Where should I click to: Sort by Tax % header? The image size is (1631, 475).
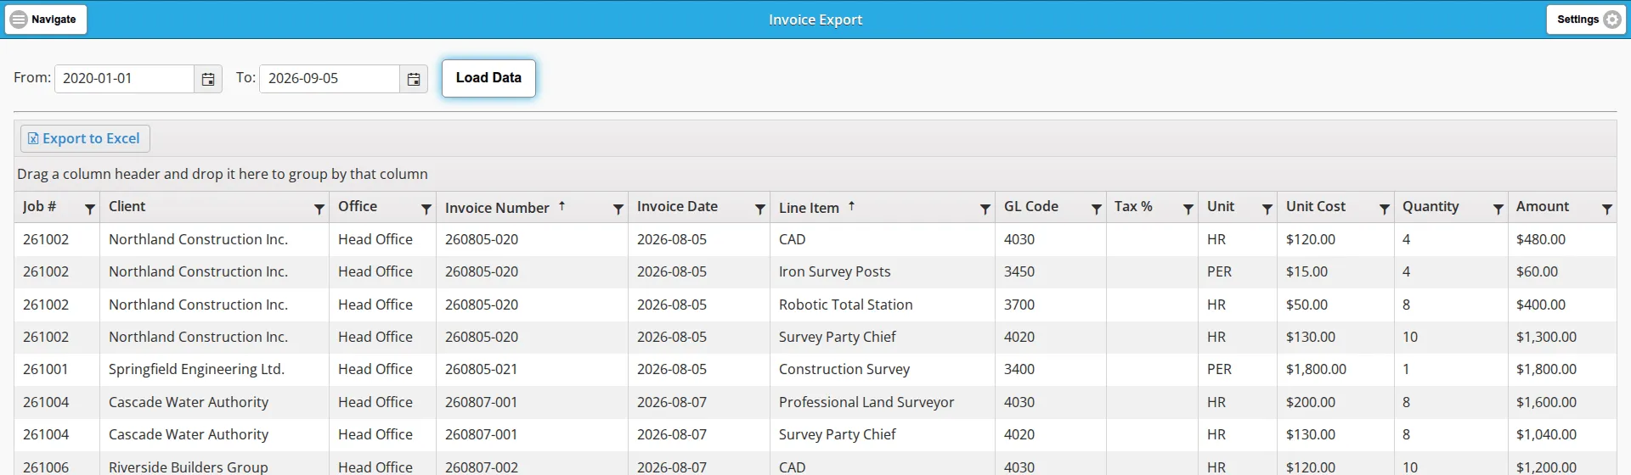click(x=1133, y=207)
